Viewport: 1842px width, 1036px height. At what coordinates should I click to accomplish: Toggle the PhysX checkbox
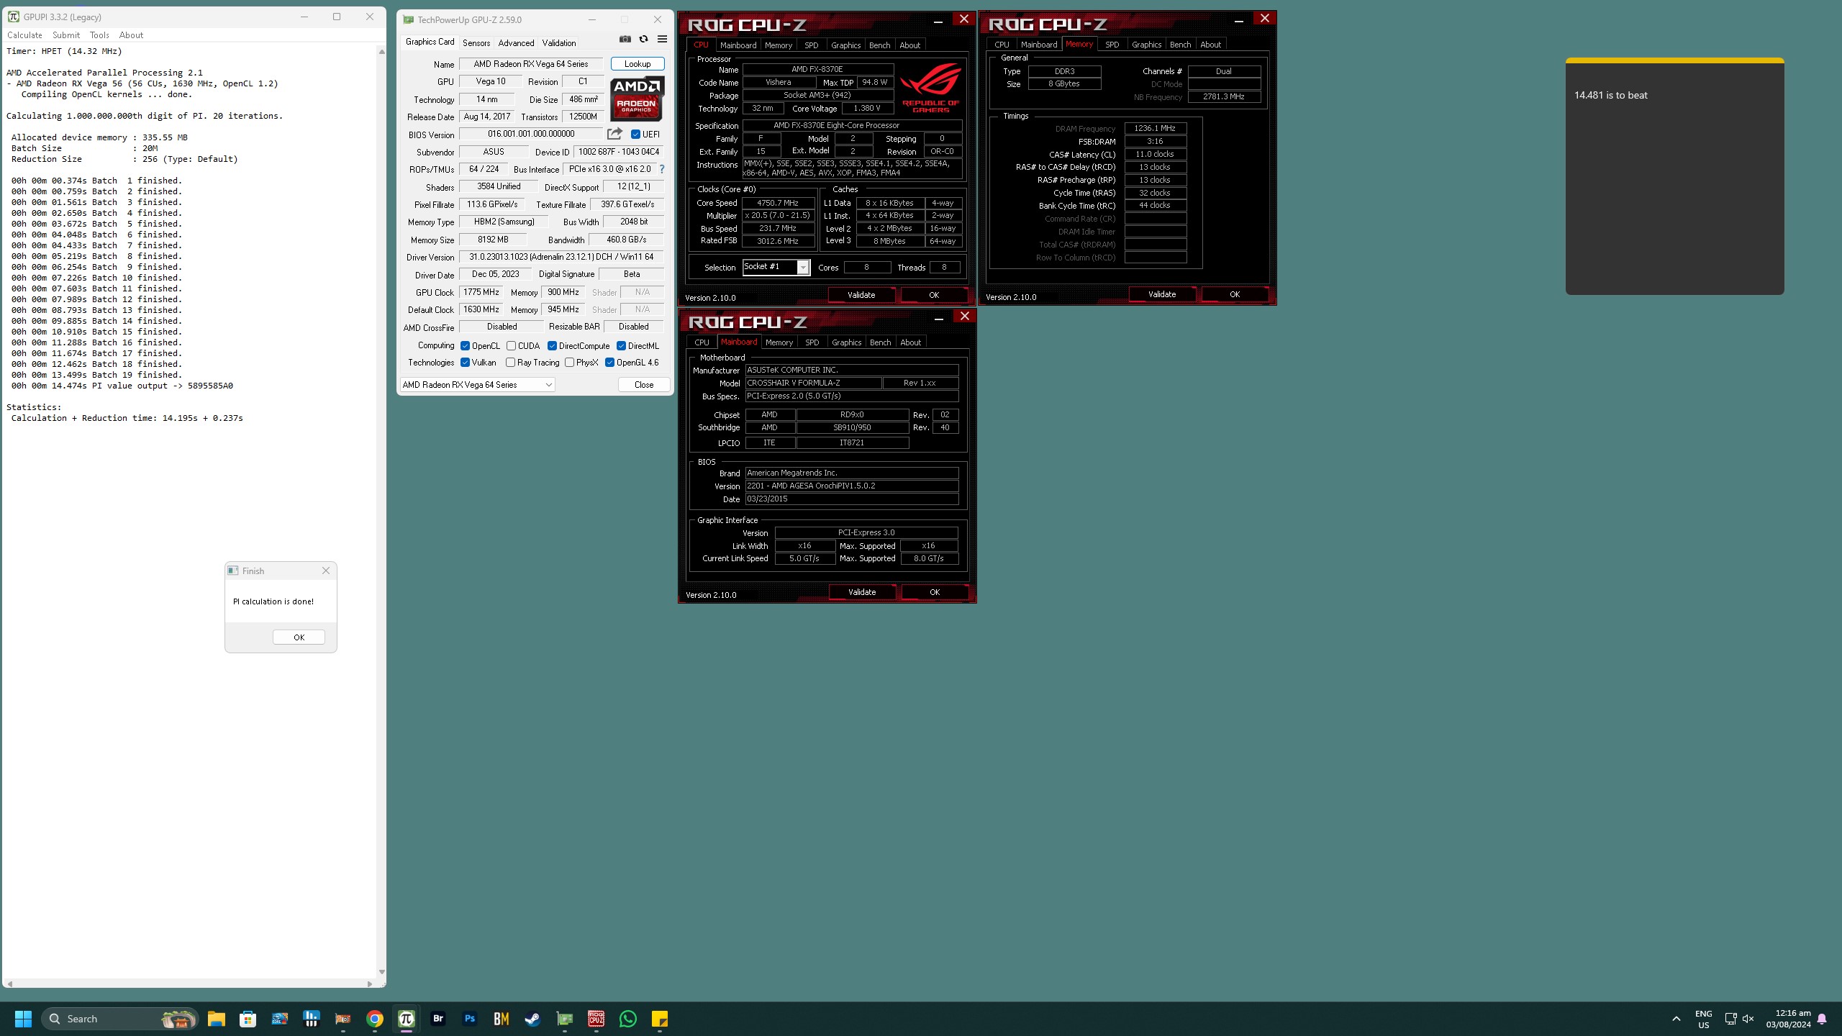pyautogui.click(x=569, y=363)
